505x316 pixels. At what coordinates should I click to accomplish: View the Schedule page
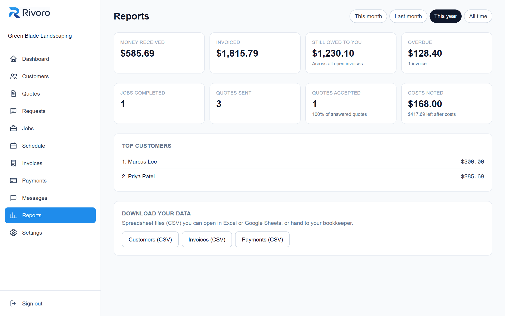click(x=50, y=146)
